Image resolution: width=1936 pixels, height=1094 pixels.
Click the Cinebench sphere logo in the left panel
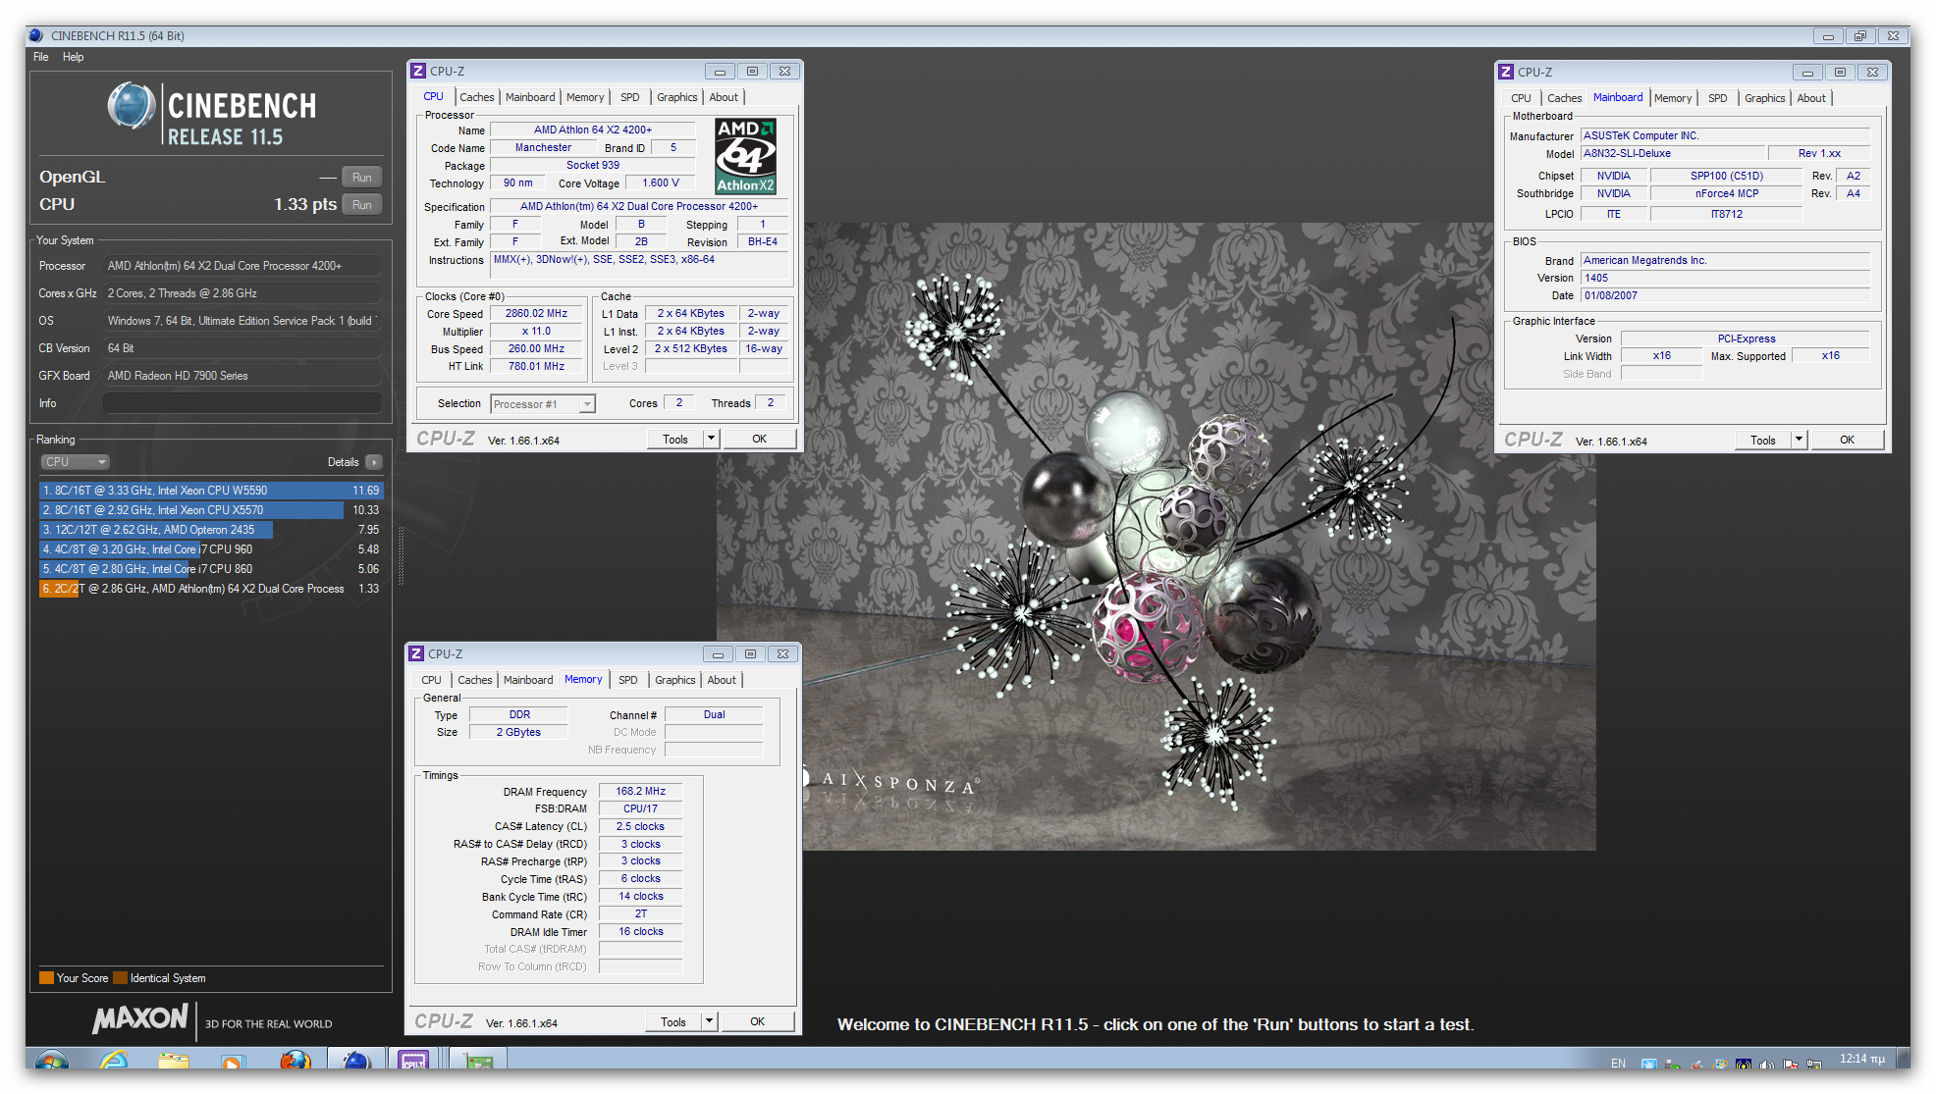(x=132, y=106)
